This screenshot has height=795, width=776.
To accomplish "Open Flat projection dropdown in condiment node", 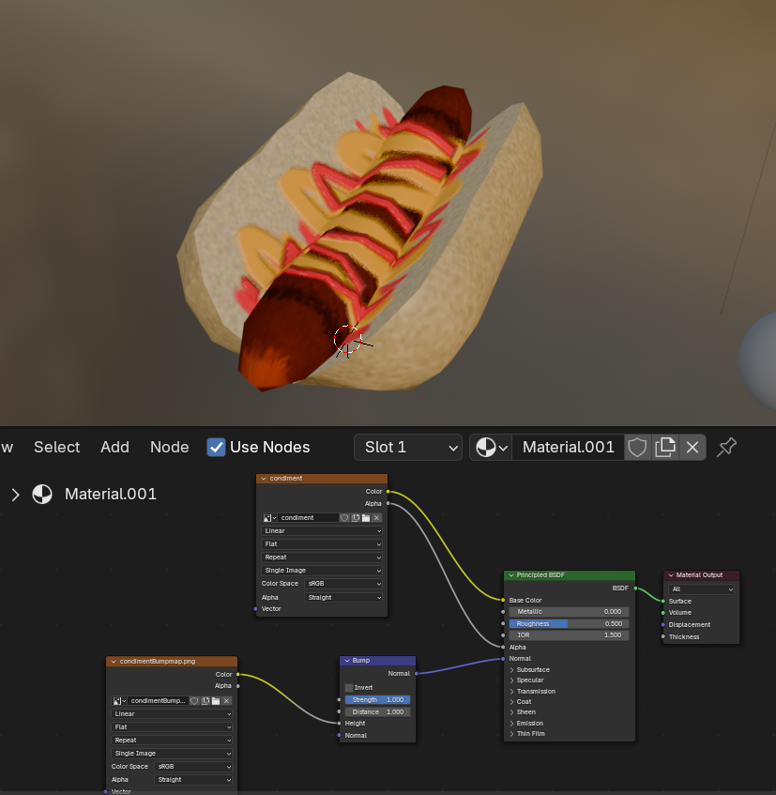I will [322, 544].
